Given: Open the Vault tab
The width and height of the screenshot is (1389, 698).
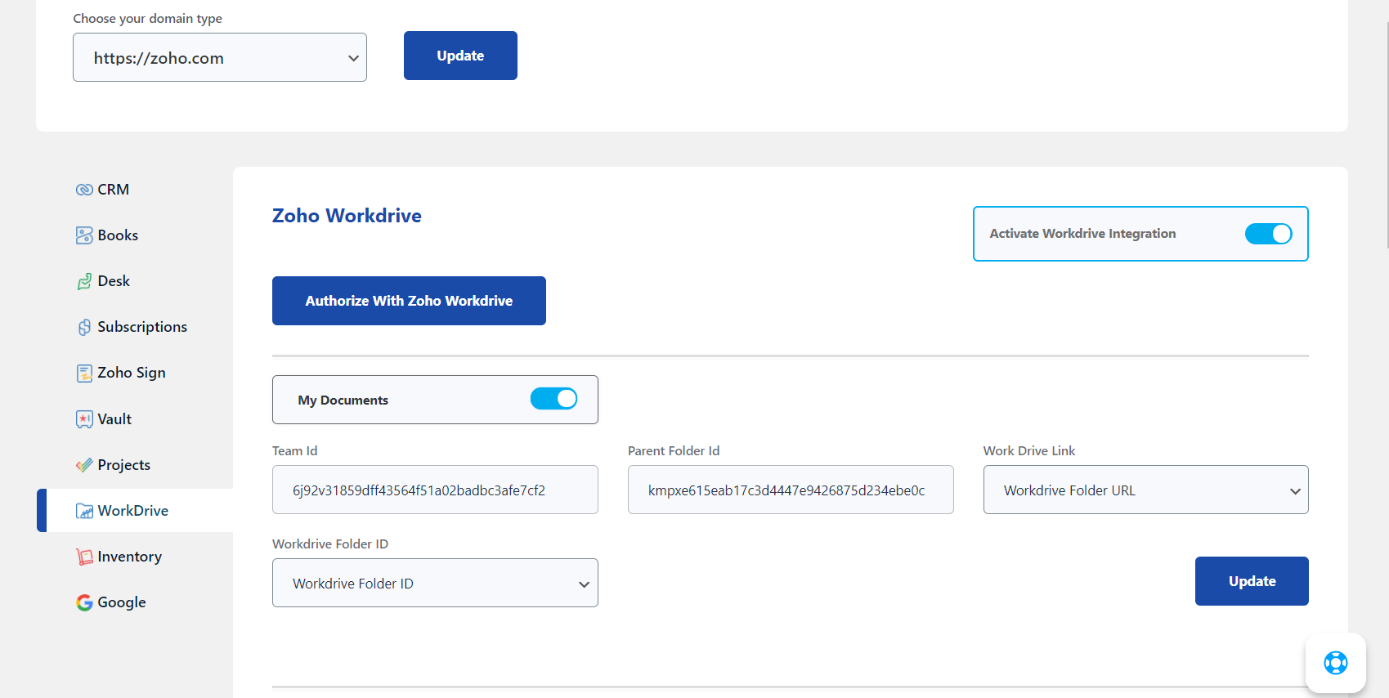Looking at the screenshot, I should [135, 419].
